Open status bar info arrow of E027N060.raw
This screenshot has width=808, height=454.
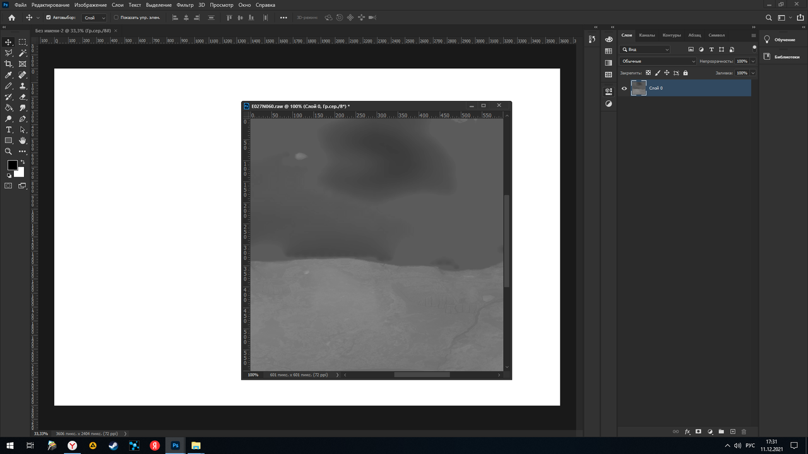[x=337, y=375]
